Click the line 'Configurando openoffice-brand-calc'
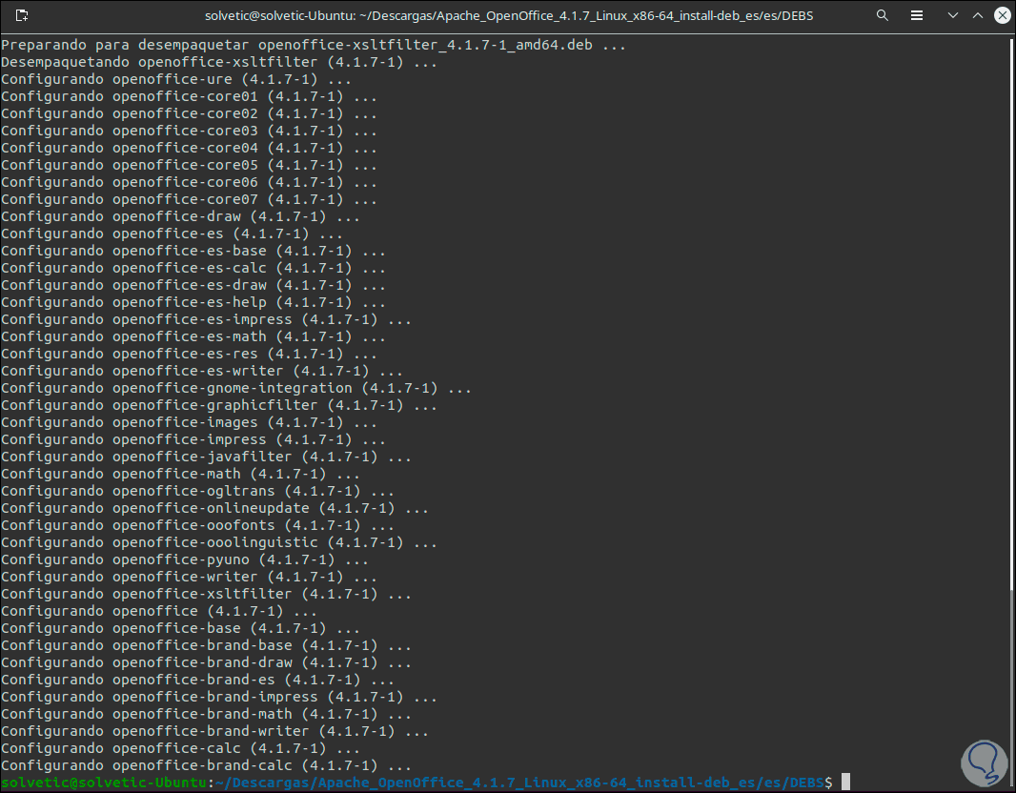 (x=206, y=765)
